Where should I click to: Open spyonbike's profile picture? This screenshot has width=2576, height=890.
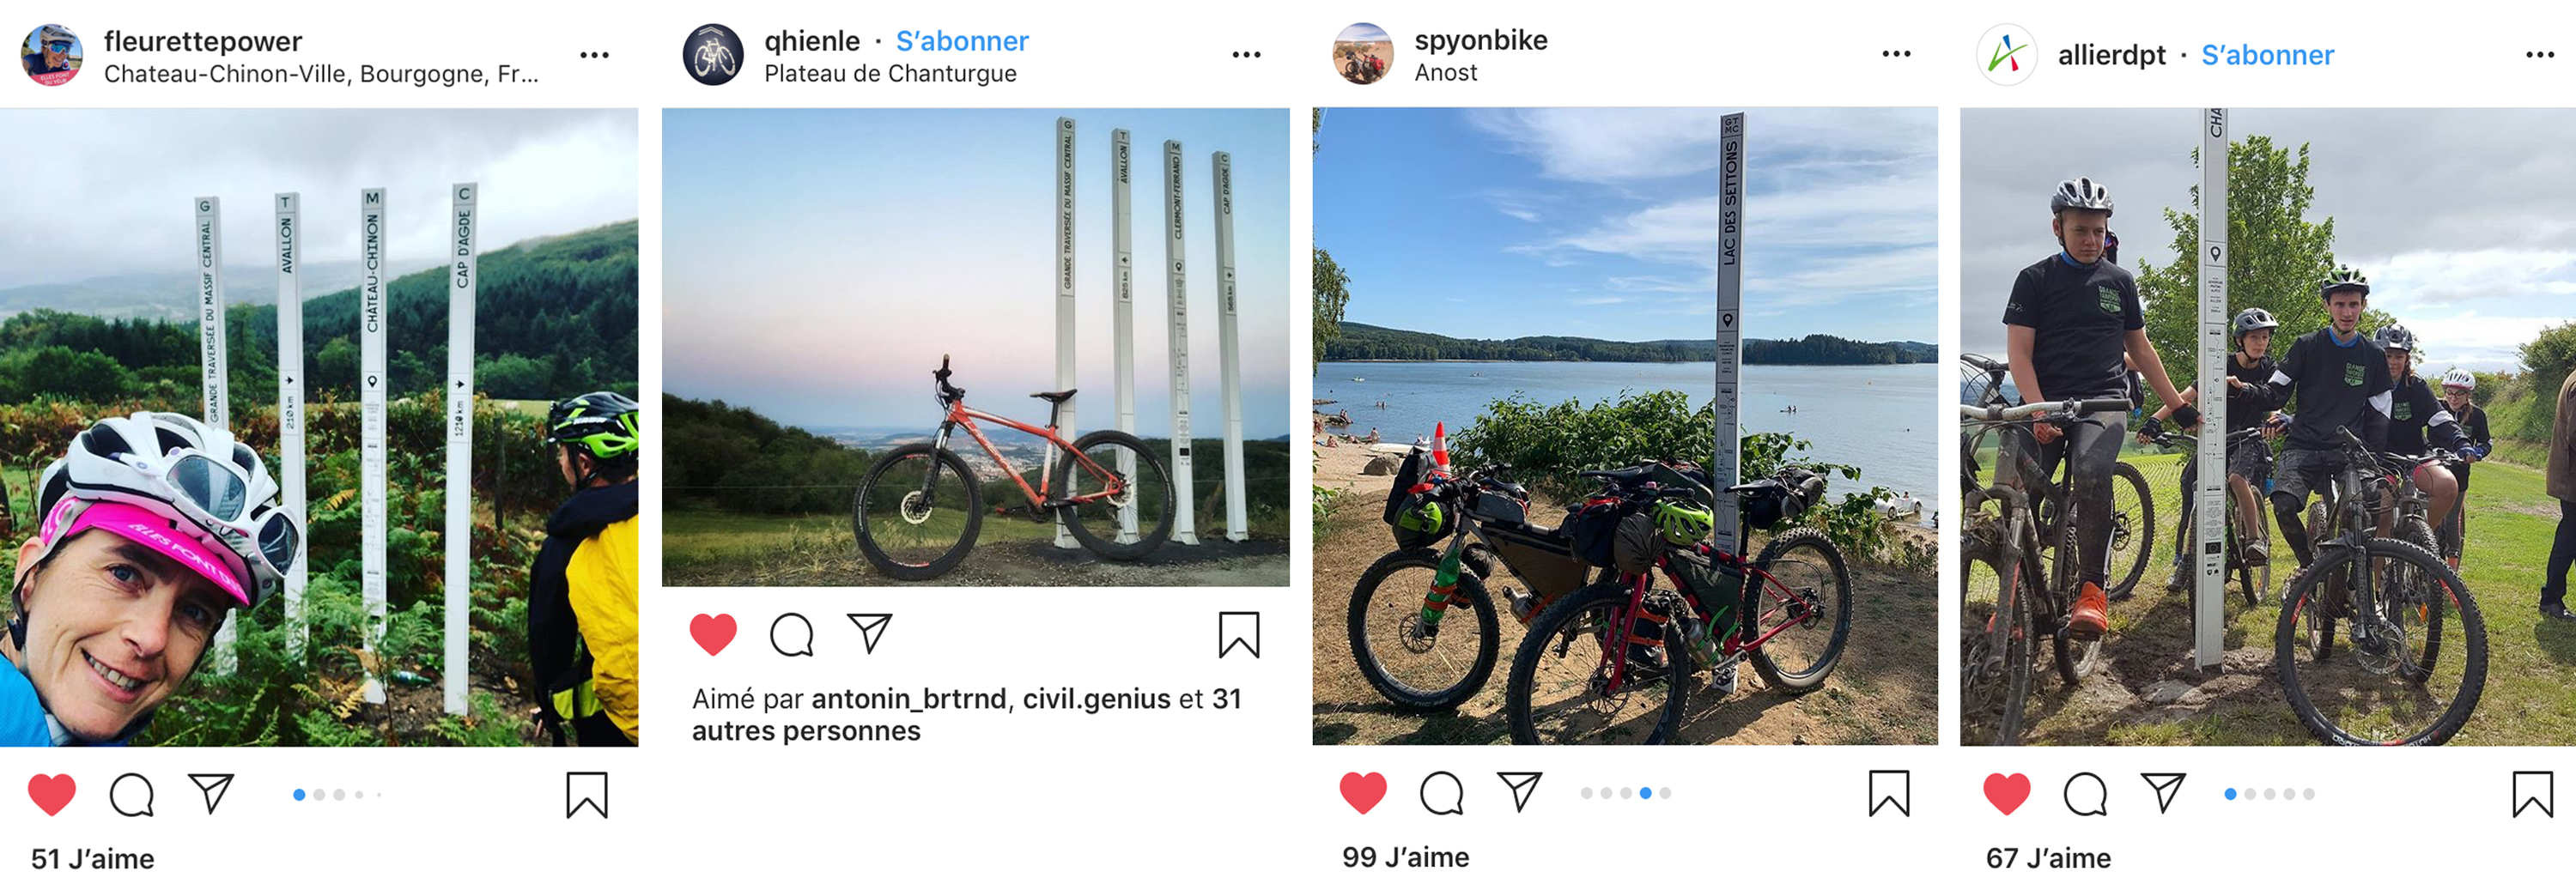click(1362, 55)
